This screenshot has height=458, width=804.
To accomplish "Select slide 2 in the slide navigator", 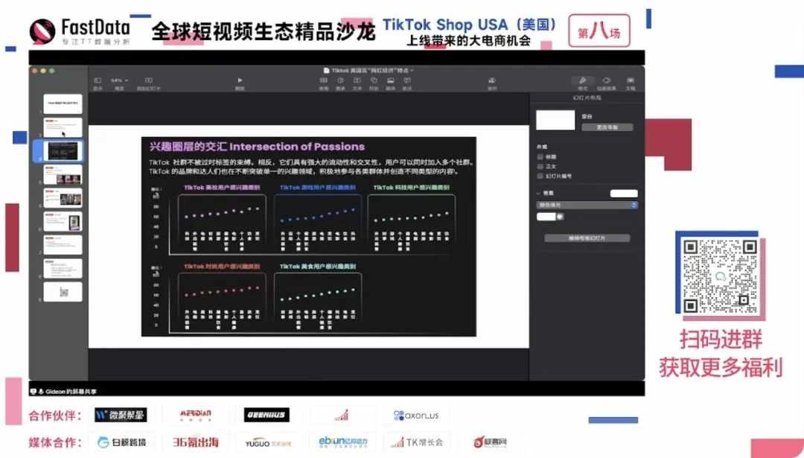I will 63,127.
